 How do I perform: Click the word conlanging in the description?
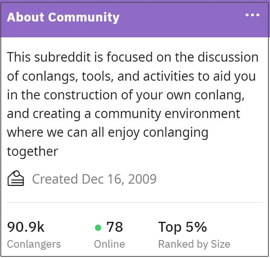176,133
